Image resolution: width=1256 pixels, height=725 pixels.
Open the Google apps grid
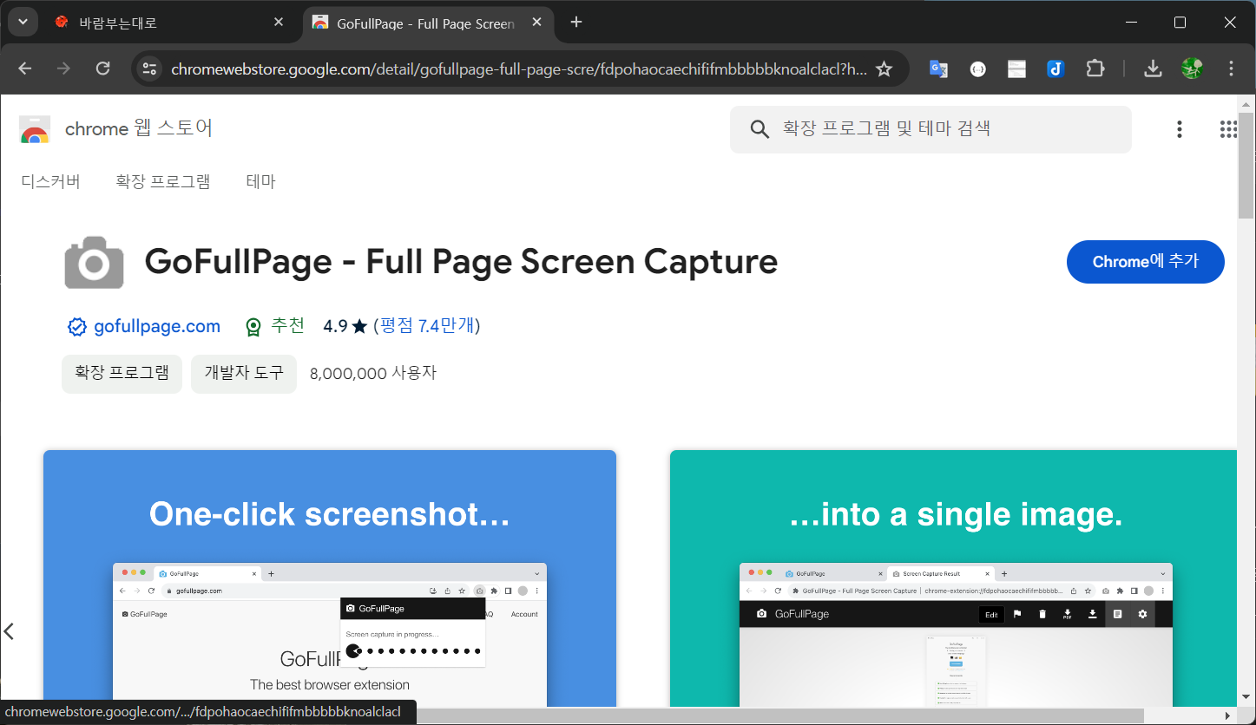tap(1228, 129)
